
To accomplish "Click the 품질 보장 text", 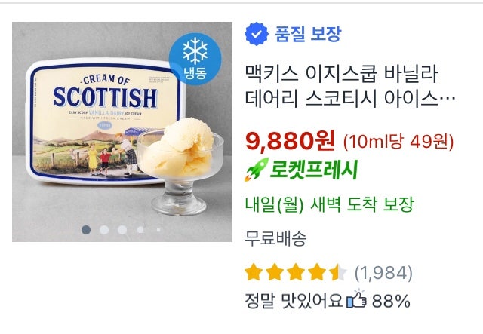I will click(x=308, y=34).
